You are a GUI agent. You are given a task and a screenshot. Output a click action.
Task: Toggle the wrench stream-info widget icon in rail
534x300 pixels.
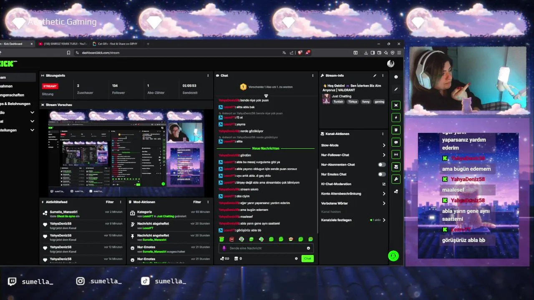[396, 179]
